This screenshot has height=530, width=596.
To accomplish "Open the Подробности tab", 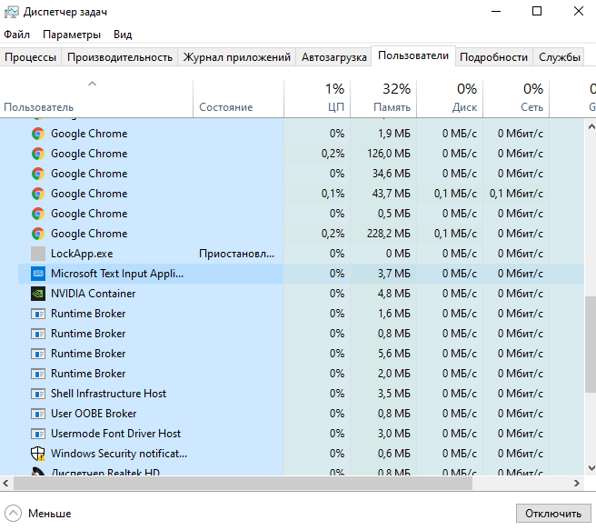I will [x=493, y=57].
